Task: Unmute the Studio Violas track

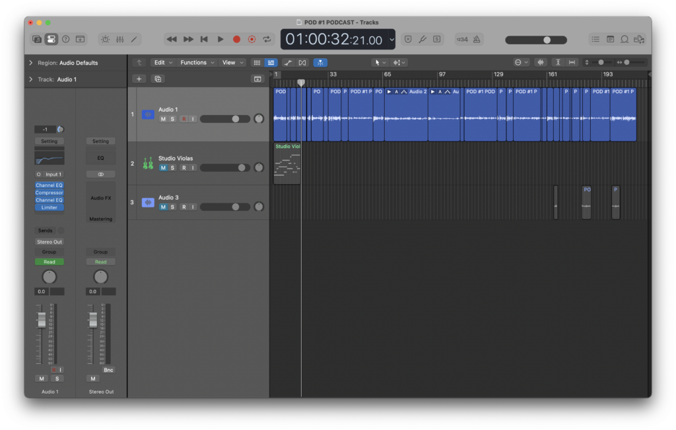Action: pos(162,168)
